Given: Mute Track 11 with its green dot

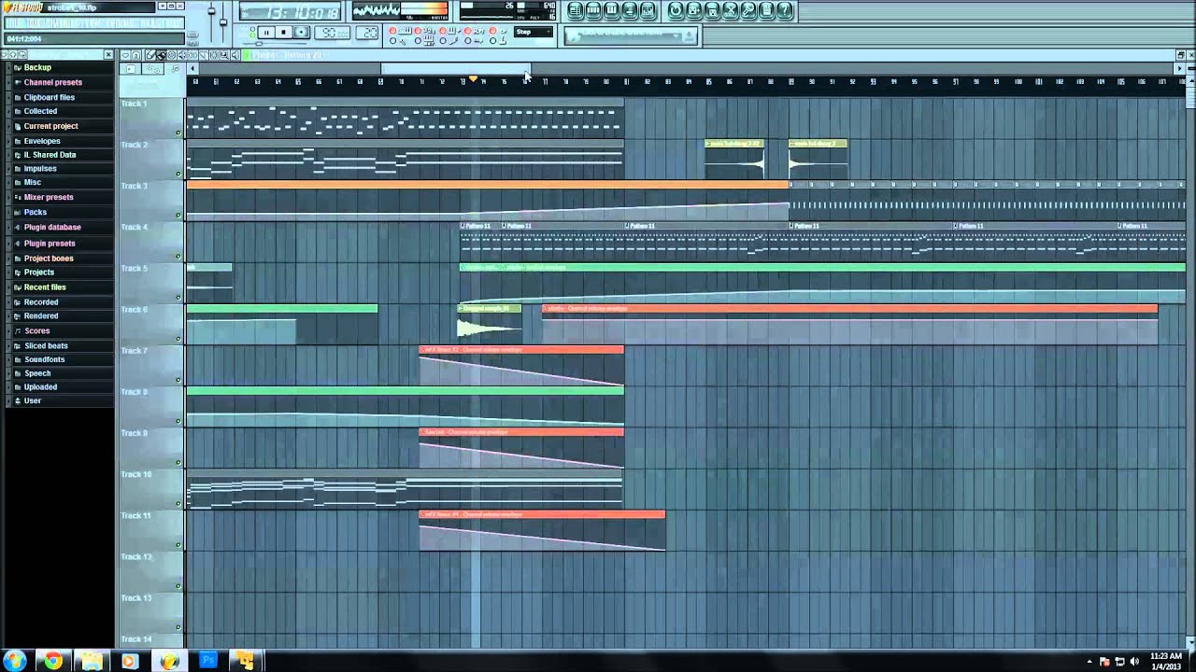Looking at the screenshot, I should 178,544.
